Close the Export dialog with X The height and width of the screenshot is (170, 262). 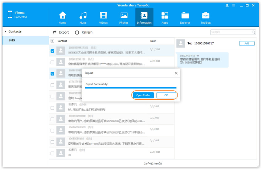[176, 73]
